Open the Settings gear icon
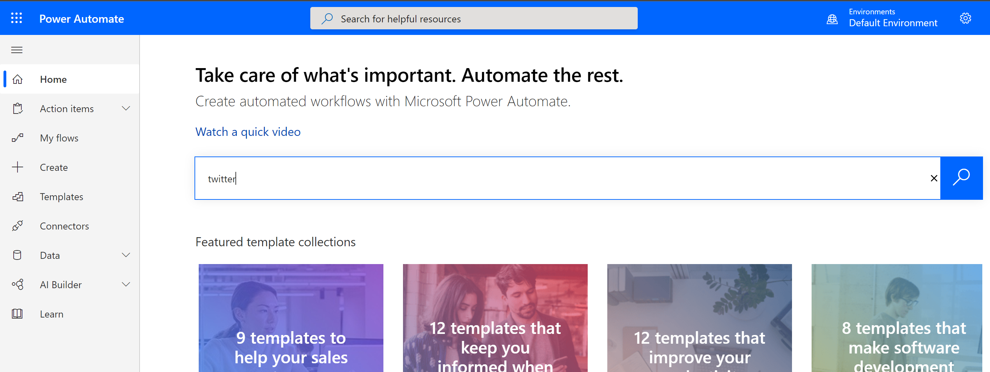Screen dimensions: 990x372 coord(965,18)
